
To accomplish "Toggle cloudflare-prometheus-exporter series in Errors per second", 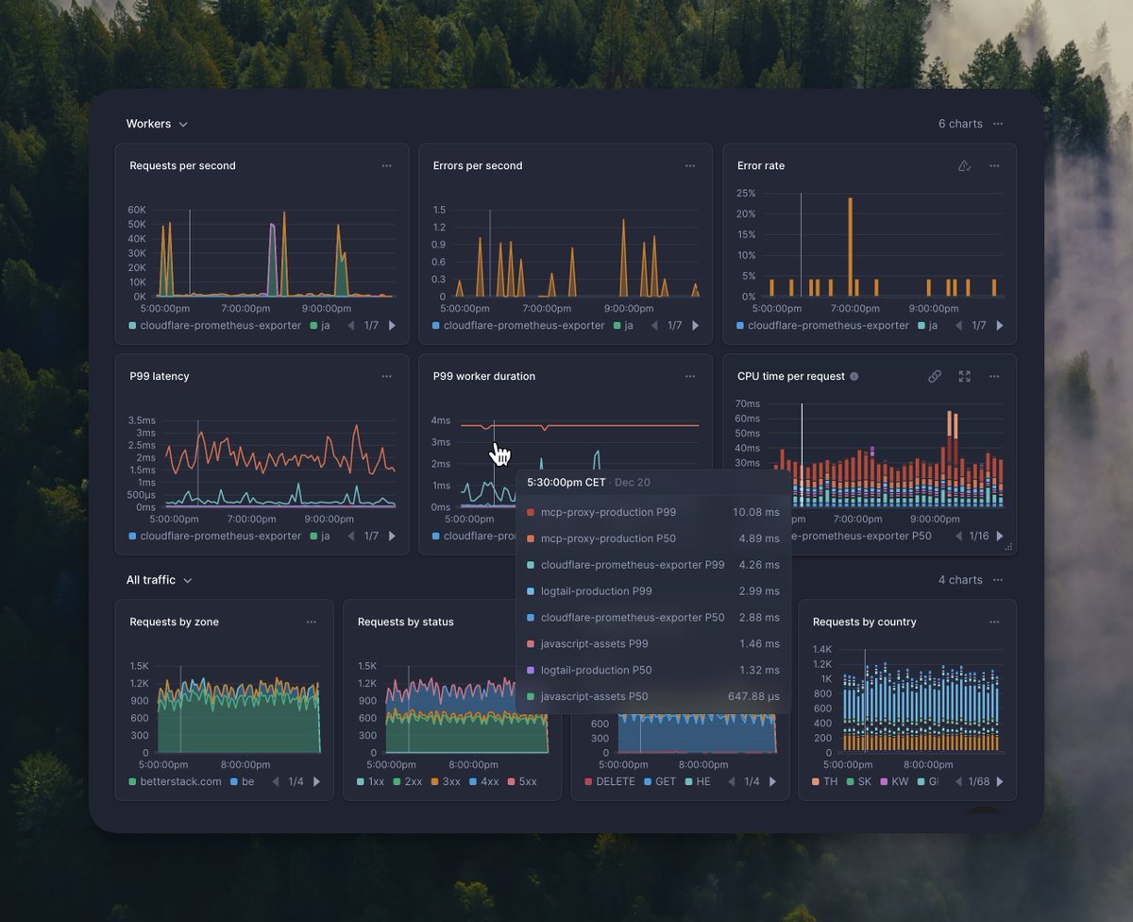I will coord(519,325).
